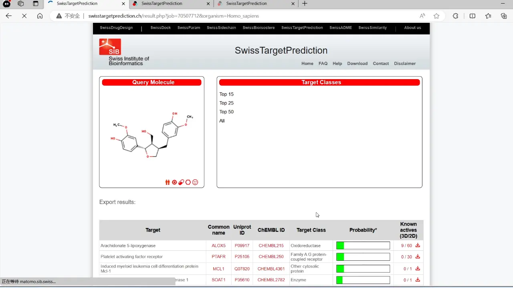Open the P09917 Uniprot link
The height and width of the screenshot is (288, 513).
pyautogui.click(x=242, y=246)
